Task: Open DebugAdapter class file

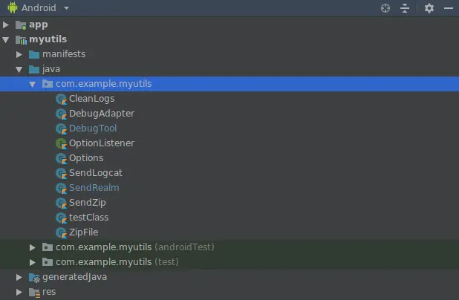Action: point(101,114)
